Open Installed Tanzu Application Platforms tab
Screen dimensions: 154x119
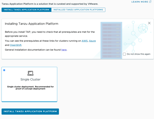click(78, 10)
